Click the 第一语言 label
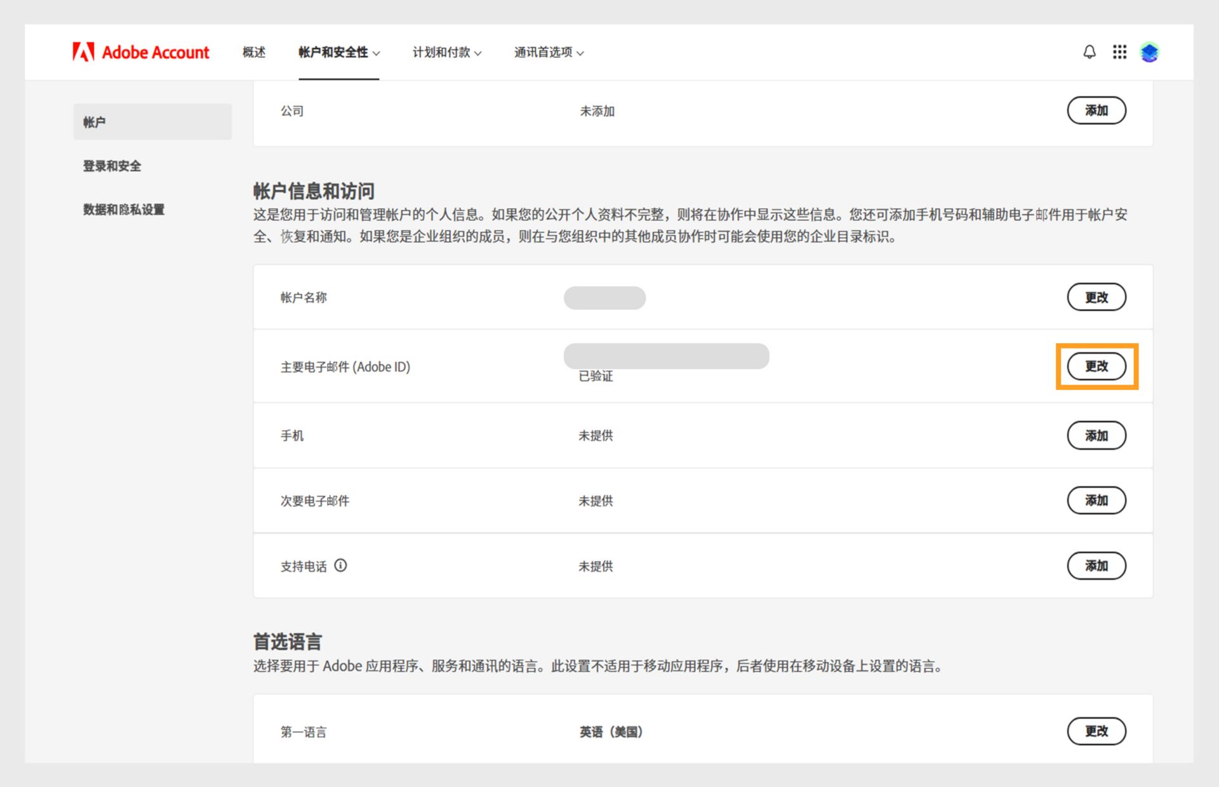 303,732
